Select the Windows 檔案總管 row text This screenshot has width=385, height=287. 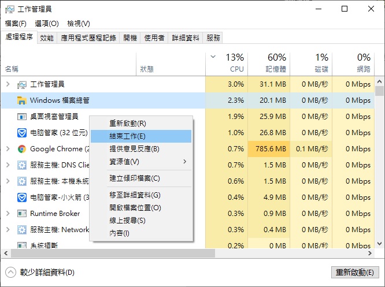[x=60, y=100]
